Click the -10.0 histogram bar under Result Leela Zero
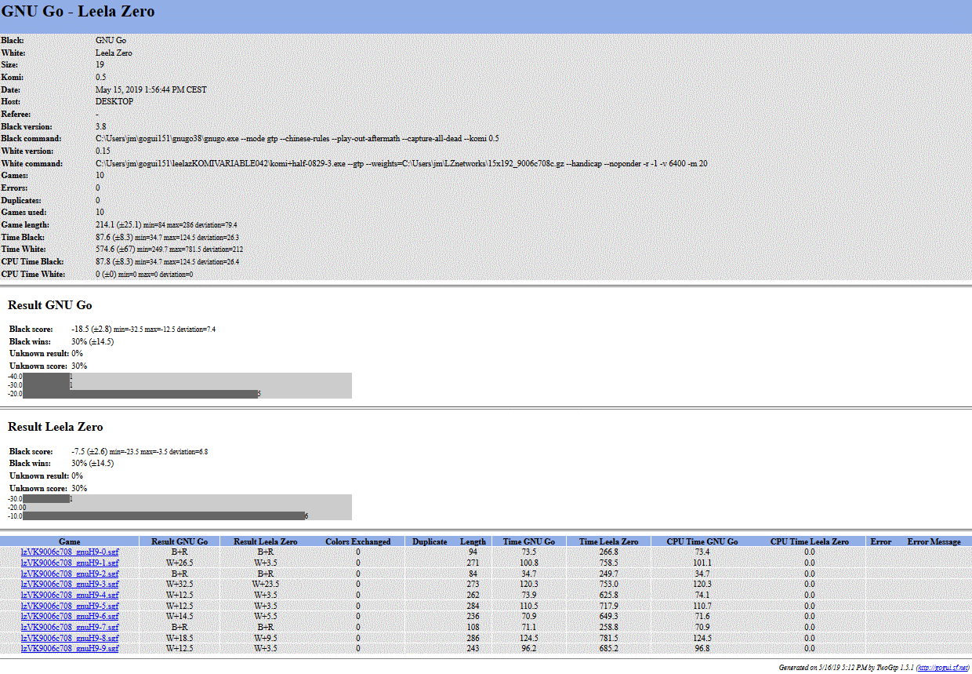The image size is (972, 674). pos(163,516)
